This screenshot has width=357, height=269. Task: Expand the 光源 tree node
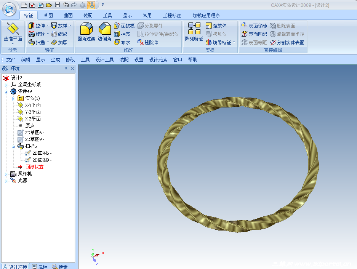pos(6,181)
